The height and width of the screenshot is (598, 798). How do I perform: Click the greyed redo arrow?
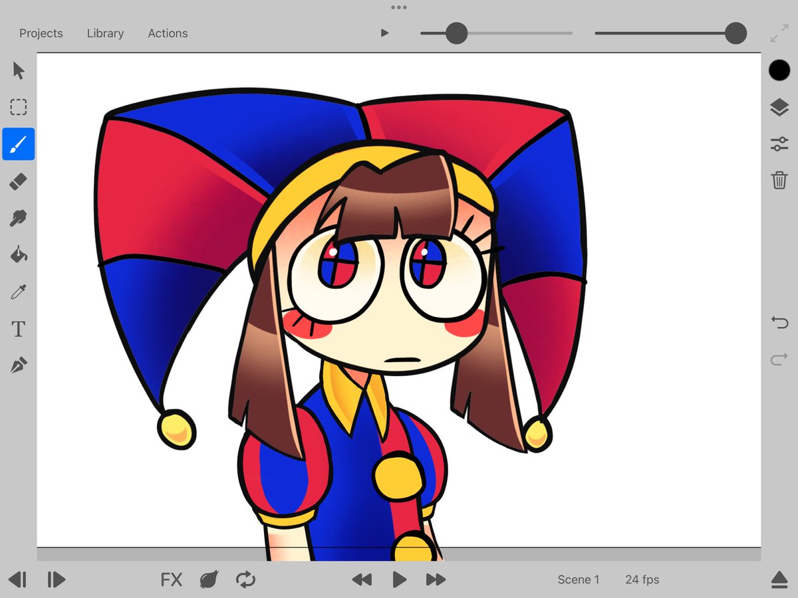(x=779, y=360)
